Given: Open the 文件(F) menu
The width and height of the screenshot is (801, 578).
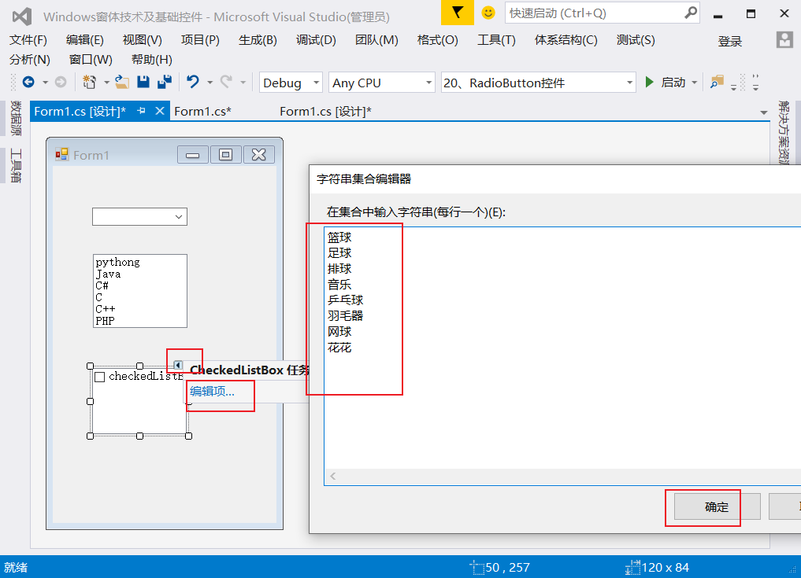Looking at the screenshot, I should tap(28, 40).
